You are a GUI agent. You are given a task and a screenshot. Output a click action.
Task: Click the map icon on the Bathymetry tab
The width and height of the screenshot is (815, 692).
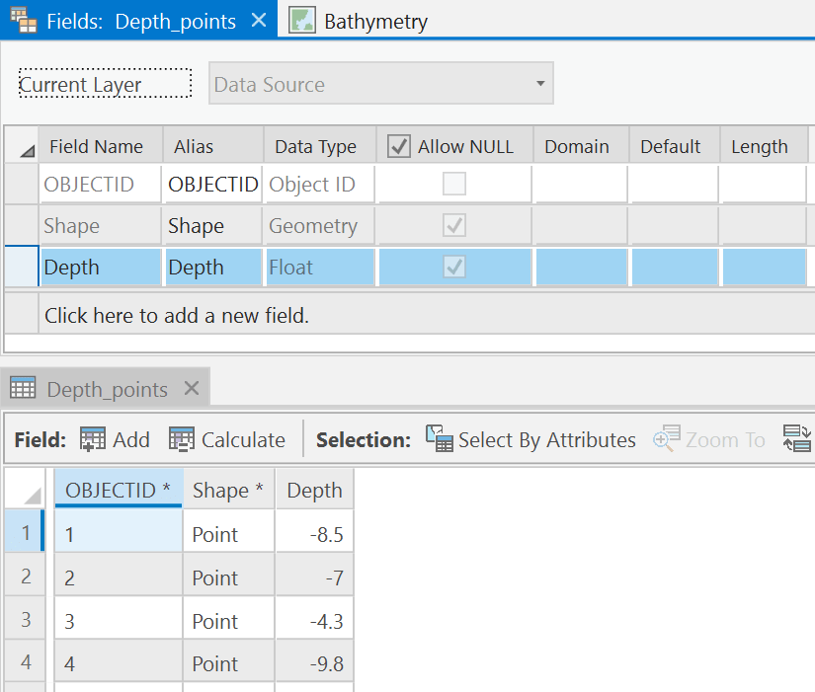(302, 19)
